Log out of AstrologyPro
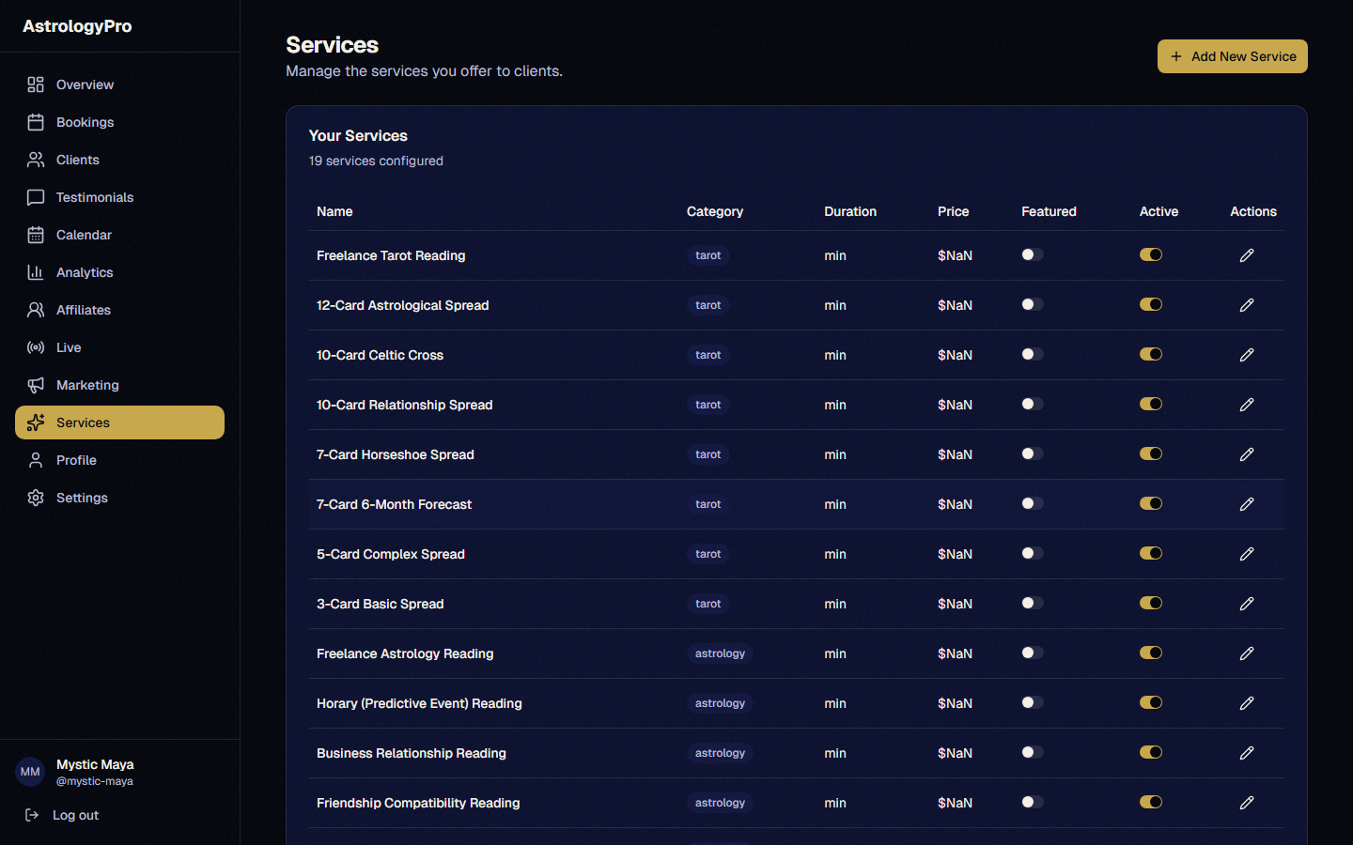Viewport: 1353px width, 845px height. tap(75, 815)
